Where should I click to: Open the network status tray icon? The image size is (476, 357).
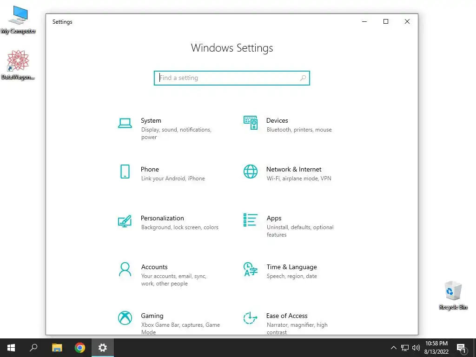405,348
